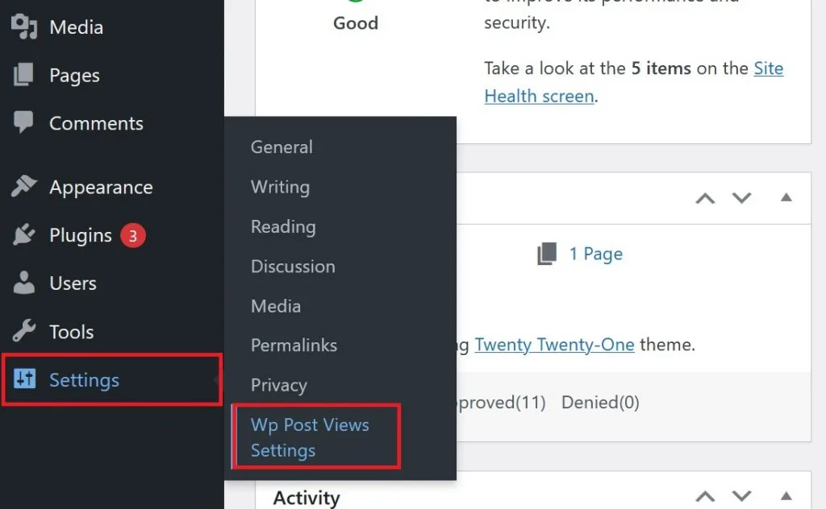826x509 pixels.
Task: Click the Settings sliders icon
Action: [x=24, y=379]
